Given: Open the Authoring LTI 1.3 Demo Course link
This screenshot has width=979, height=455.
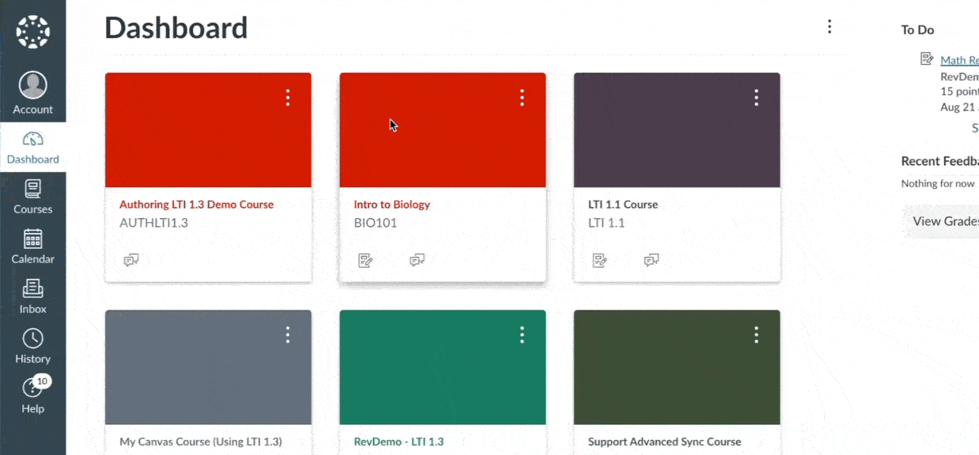Looking at the screenshot, I should pyautogui.click(x=196, y=205).
